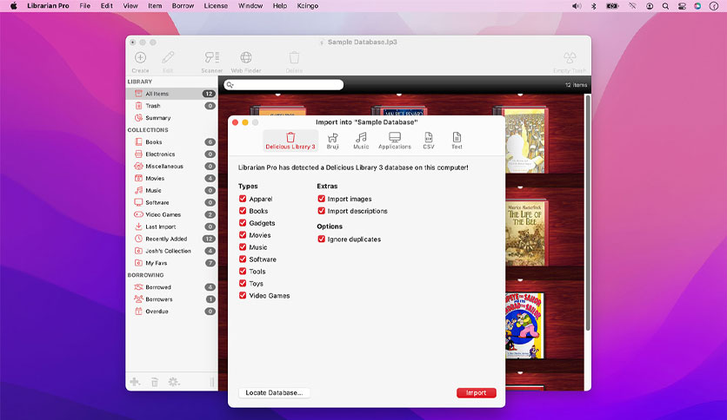Open Trash in the library sidebar

pyautogui.click(x=172, y=106)
